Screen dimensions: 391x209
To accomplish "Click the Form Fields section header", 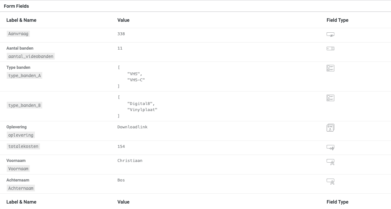I will click(16, 6).
